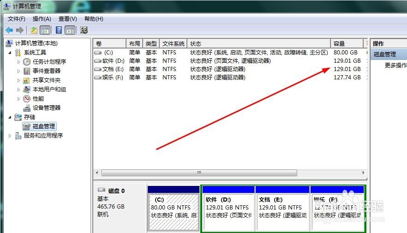
Task: Click the 计算机管理(本地) computer icon in tree
Action: (9, 43)
